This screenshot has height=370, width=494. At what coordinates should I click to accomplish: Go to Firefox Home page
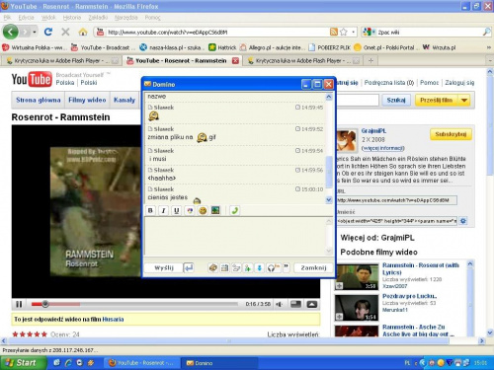(83, 32)
